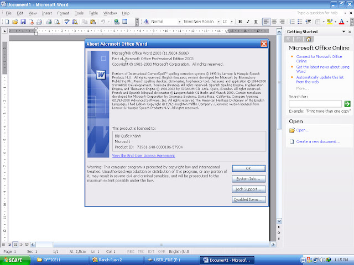Click the Paste clipboard icon
354x265 pixels.
[x=93, y=22]
